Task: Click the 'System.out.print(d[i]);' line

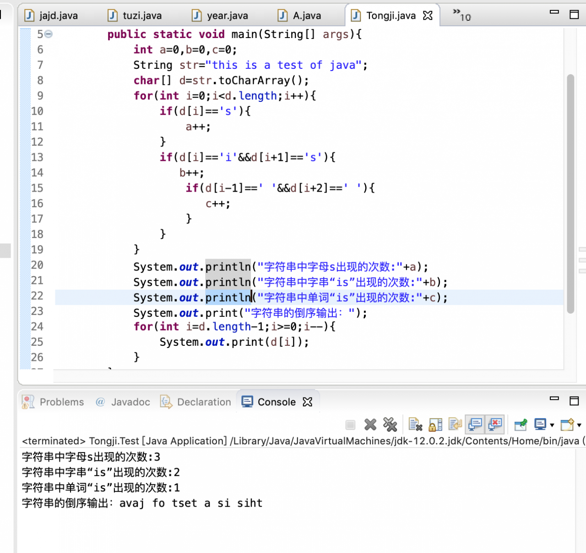Action: [234, 342]
